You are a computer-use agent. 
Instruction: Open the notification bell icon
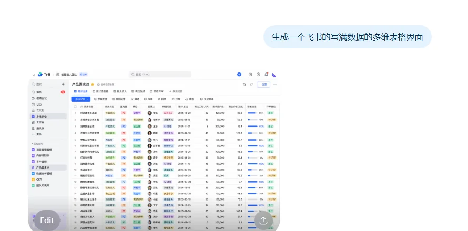click(x=266, y=74)
